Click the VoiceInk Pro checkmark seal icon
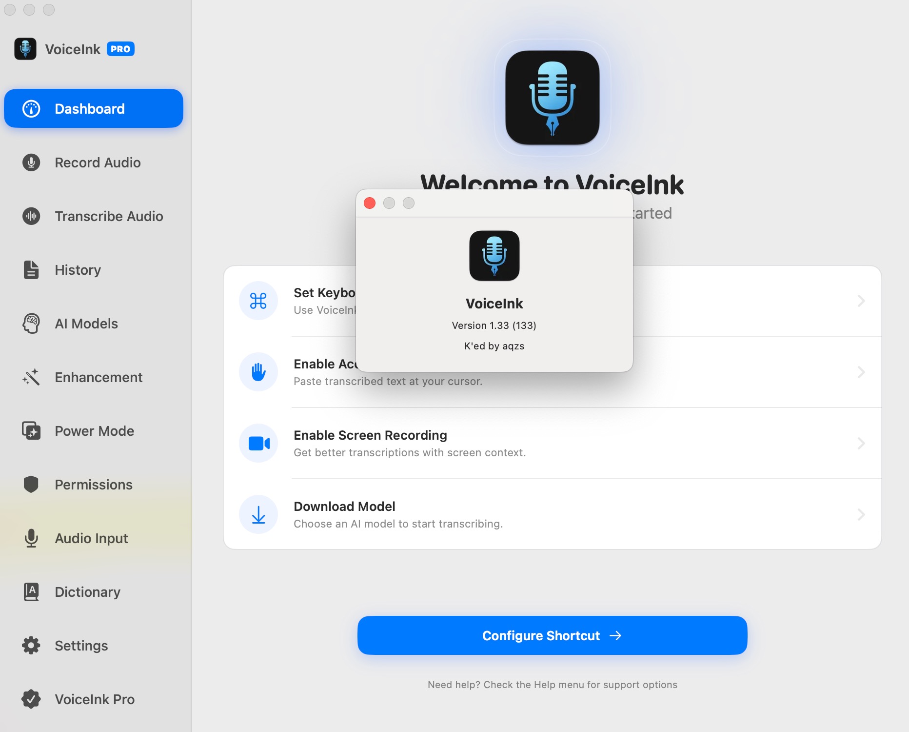Image resolution: width=909 pixels, height=732 pixels. point(31,699)
